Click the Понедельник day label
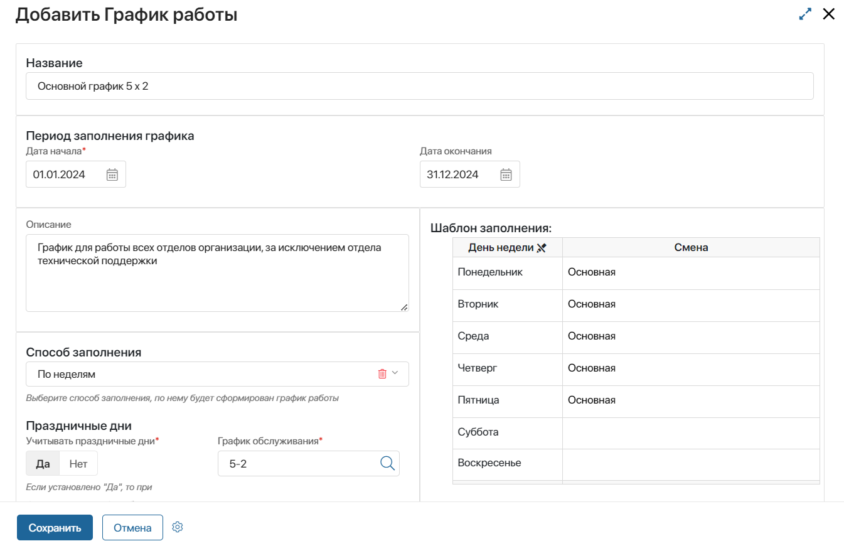Image resolution: width=844 pixels, height=546 pixels. [x=490, y=272]
